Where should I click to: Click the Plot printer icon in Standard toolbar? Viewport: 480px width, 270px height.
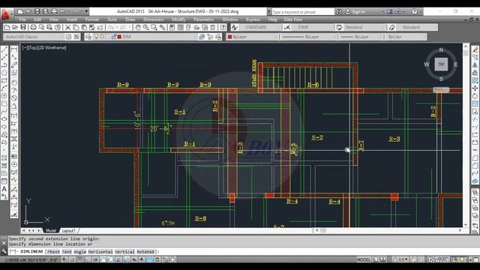point(33,28)
